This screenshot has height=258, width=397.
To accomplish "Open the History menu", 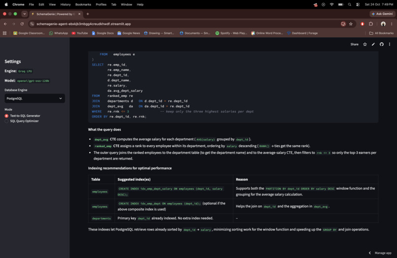I will [x=66, y=4].
